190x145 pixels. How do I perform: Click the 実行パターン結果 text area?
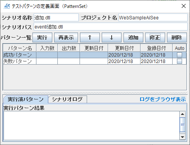(91, 126)
